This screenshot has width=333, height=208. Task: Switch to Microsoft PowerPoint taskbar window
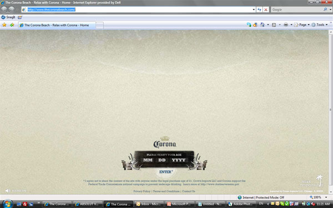[180, 204]
